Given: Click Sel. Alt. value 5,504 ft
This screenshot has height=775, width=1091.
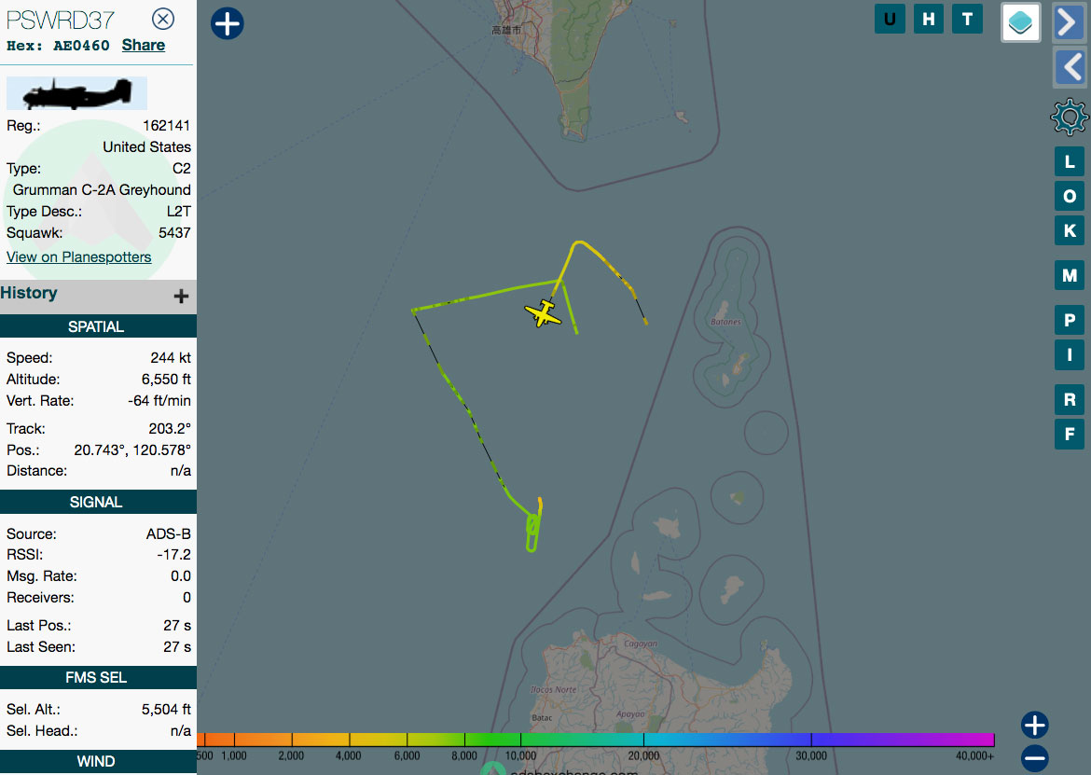Looking at the screenshot, I should [166, 710].
